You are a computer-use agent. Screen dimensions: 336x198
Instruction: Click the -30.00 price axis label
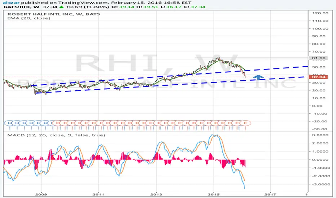point(320,129)
